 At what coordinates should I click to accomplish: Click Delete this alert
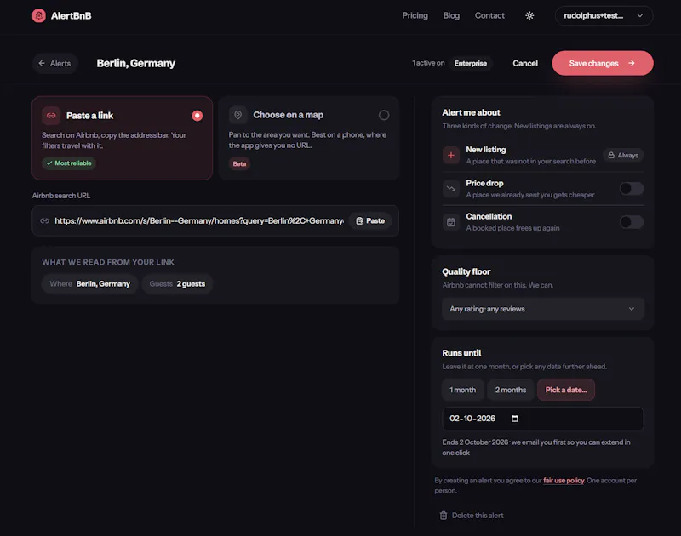point(472,516)
